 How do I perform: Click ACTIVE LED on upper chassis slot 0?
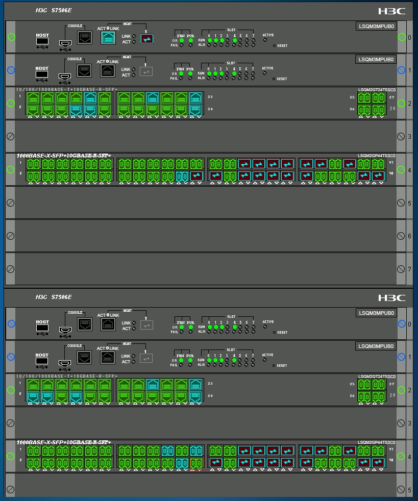[265, 40]
